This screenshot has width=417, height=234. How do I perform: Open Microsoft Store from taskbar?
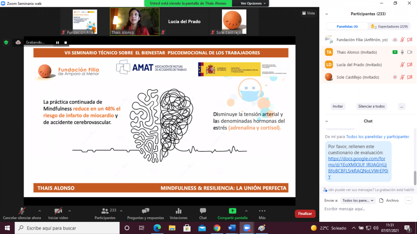pos(187,228)
